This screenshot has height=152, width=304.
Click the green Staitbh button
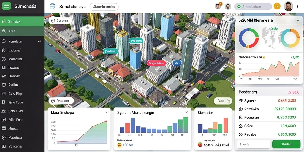click(x=286, y=144)
